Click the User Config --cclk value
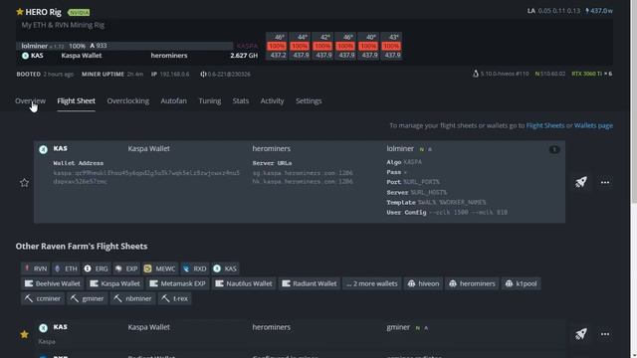The image size is (637, 358). tap(468, 212)
